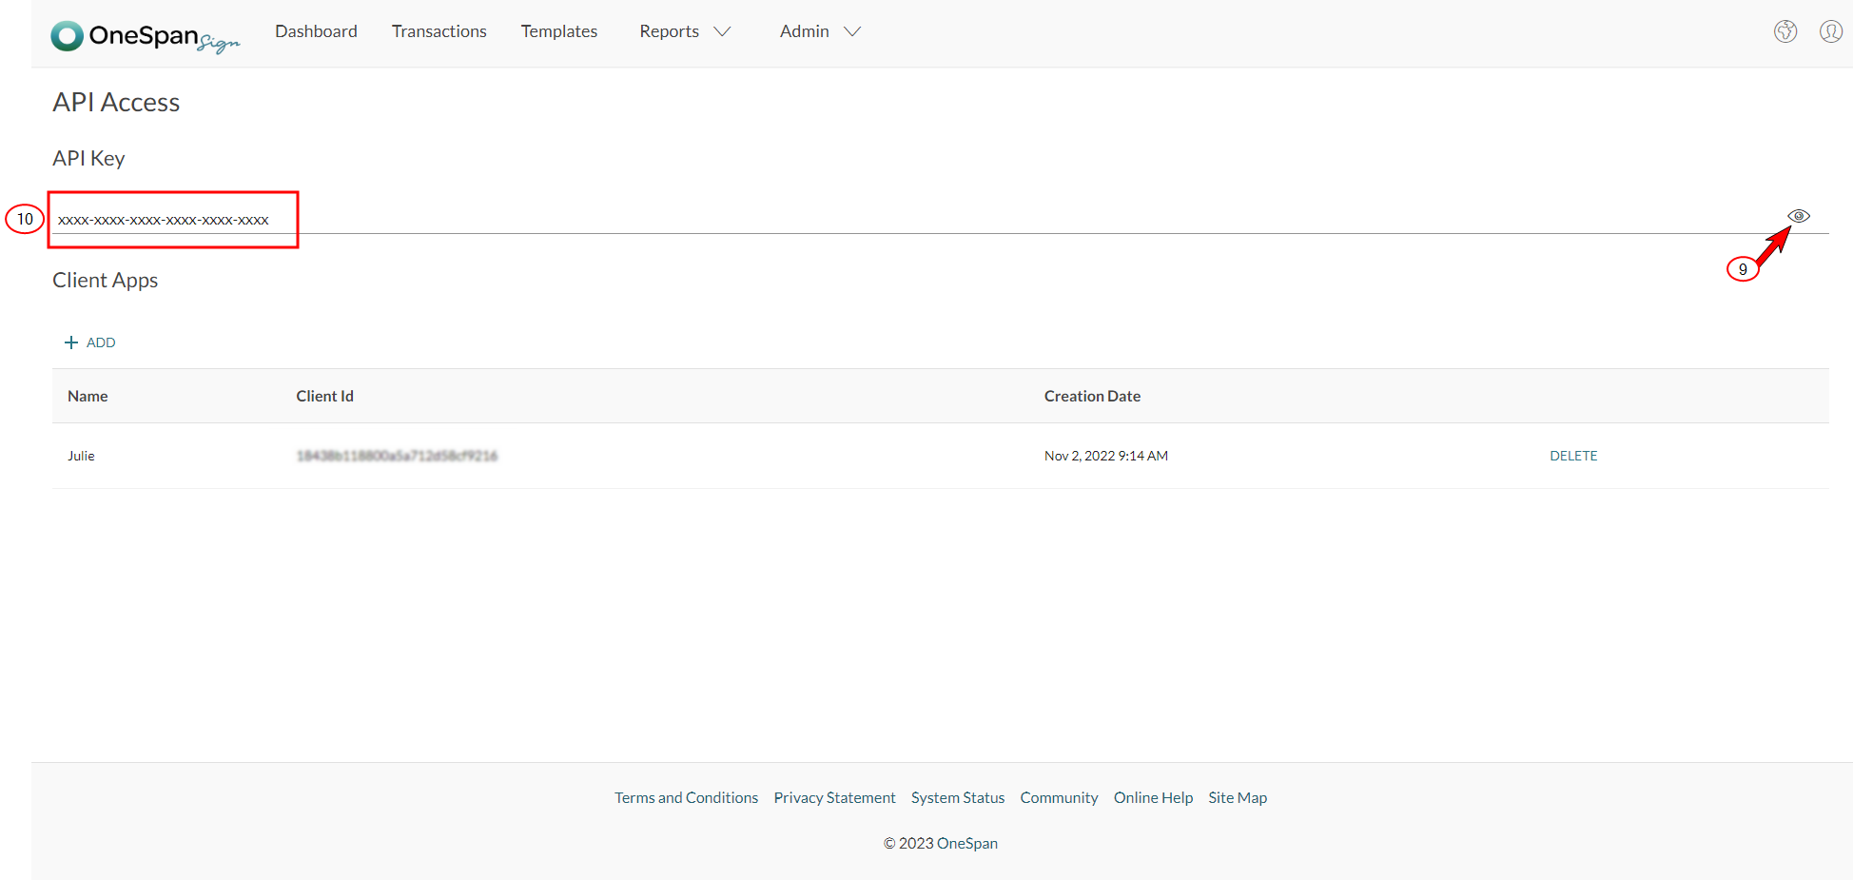1853x880 pixels.
Task: Delete the Julie client app
Action: click(1572, 456)
